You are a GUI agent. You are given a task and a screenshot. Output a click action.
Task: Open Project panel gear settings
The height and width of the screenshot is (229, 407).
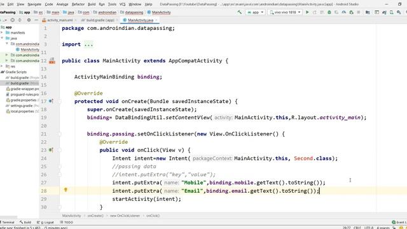pyautogui.click(x=29, y=20)
